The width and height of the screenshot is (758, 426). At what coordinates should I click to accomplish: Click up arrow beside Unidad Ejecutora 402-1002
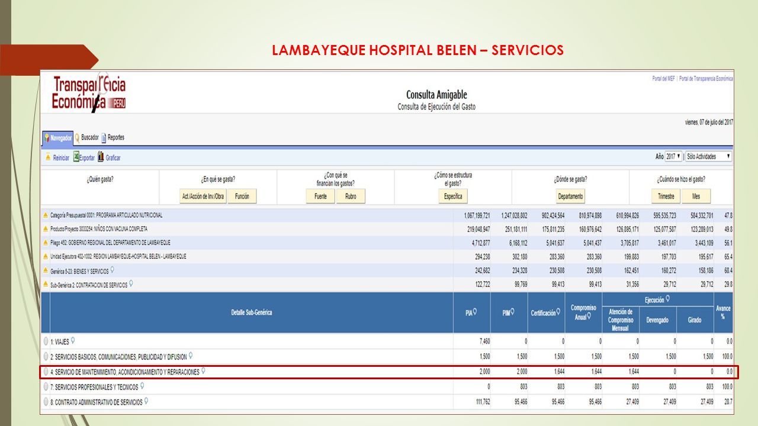46,256
